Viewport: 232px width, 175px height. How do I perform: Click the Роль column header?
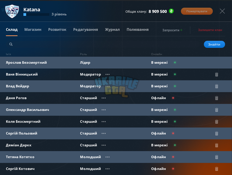pyautogui.click(x=83, y=54)
